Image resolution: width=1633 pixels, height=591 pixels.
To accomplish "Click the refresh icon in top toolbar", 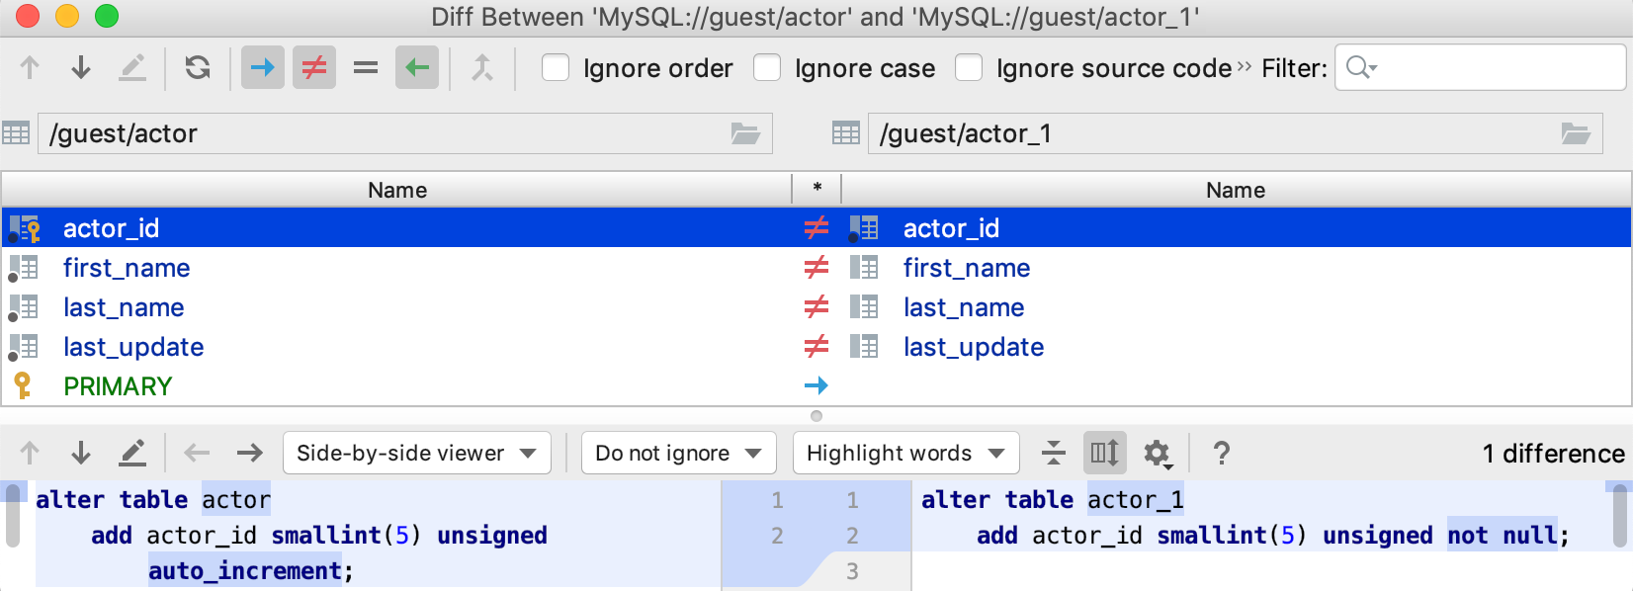I will (198, 68).
